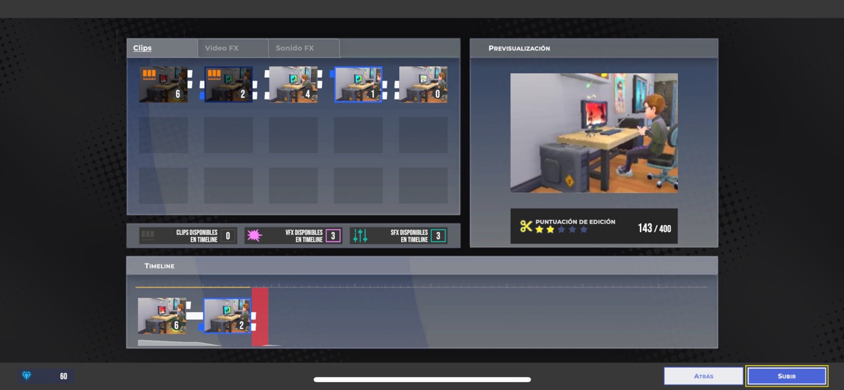Select the clip thumbnail numbered 6 in Clips panel

tap(164, 84)
